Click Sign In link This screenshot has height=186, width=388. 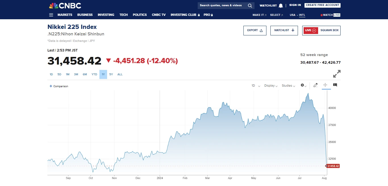[295, 5]
